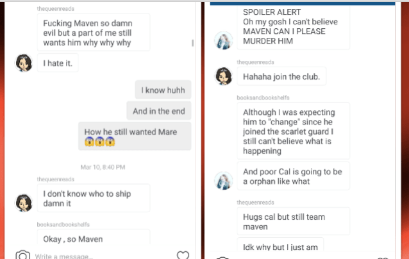409x259 pixels.
Task: Click booksandbookshelfs username above "Although I was expecting"
Action: (x=263, y=97)
